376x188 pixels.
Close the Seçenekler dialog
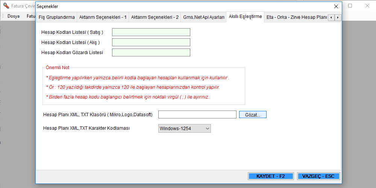[336, 6]
